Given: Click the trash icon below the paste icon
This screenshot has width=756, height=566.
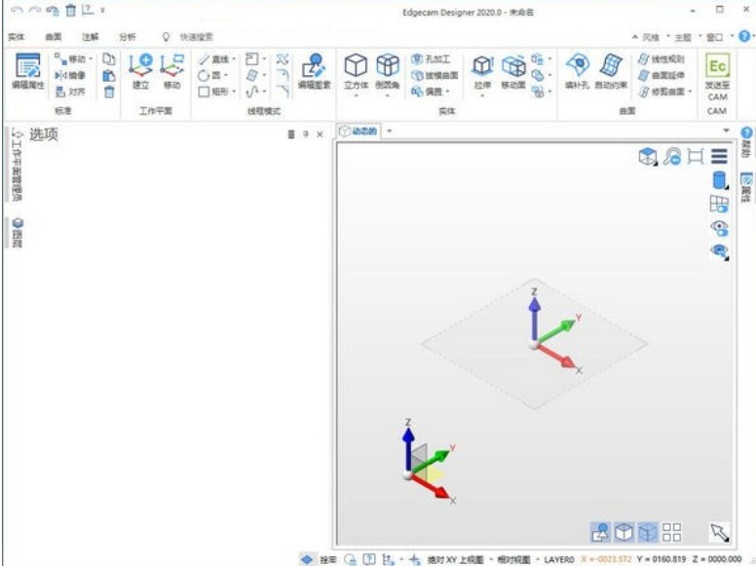Looking at the screenshot, I should (109, 92).
